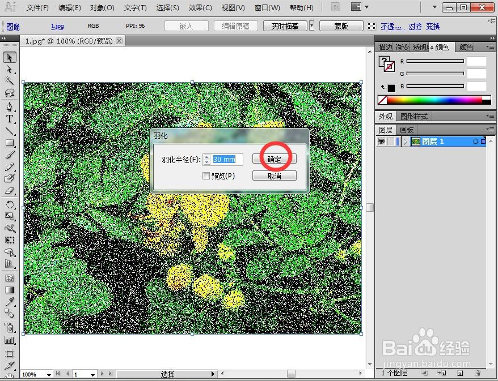Select the Pencil tool

point(10,167)
